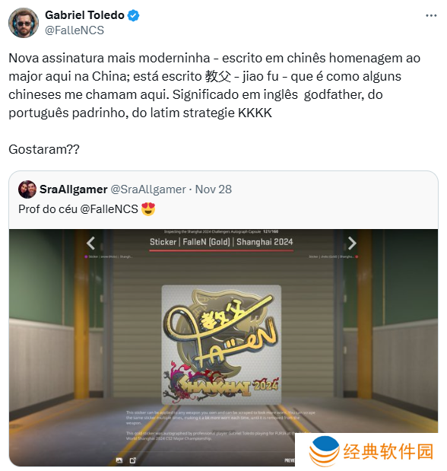The width and height of the screenshot is (447, 471).
Task: Click Gabriel Toledo's profile avatar
Action: point(24,23)
